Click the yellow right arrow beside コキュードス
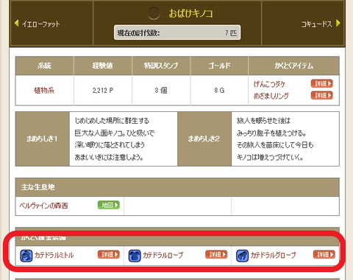This screenshot has height=280, width=353. pos(338,24)
